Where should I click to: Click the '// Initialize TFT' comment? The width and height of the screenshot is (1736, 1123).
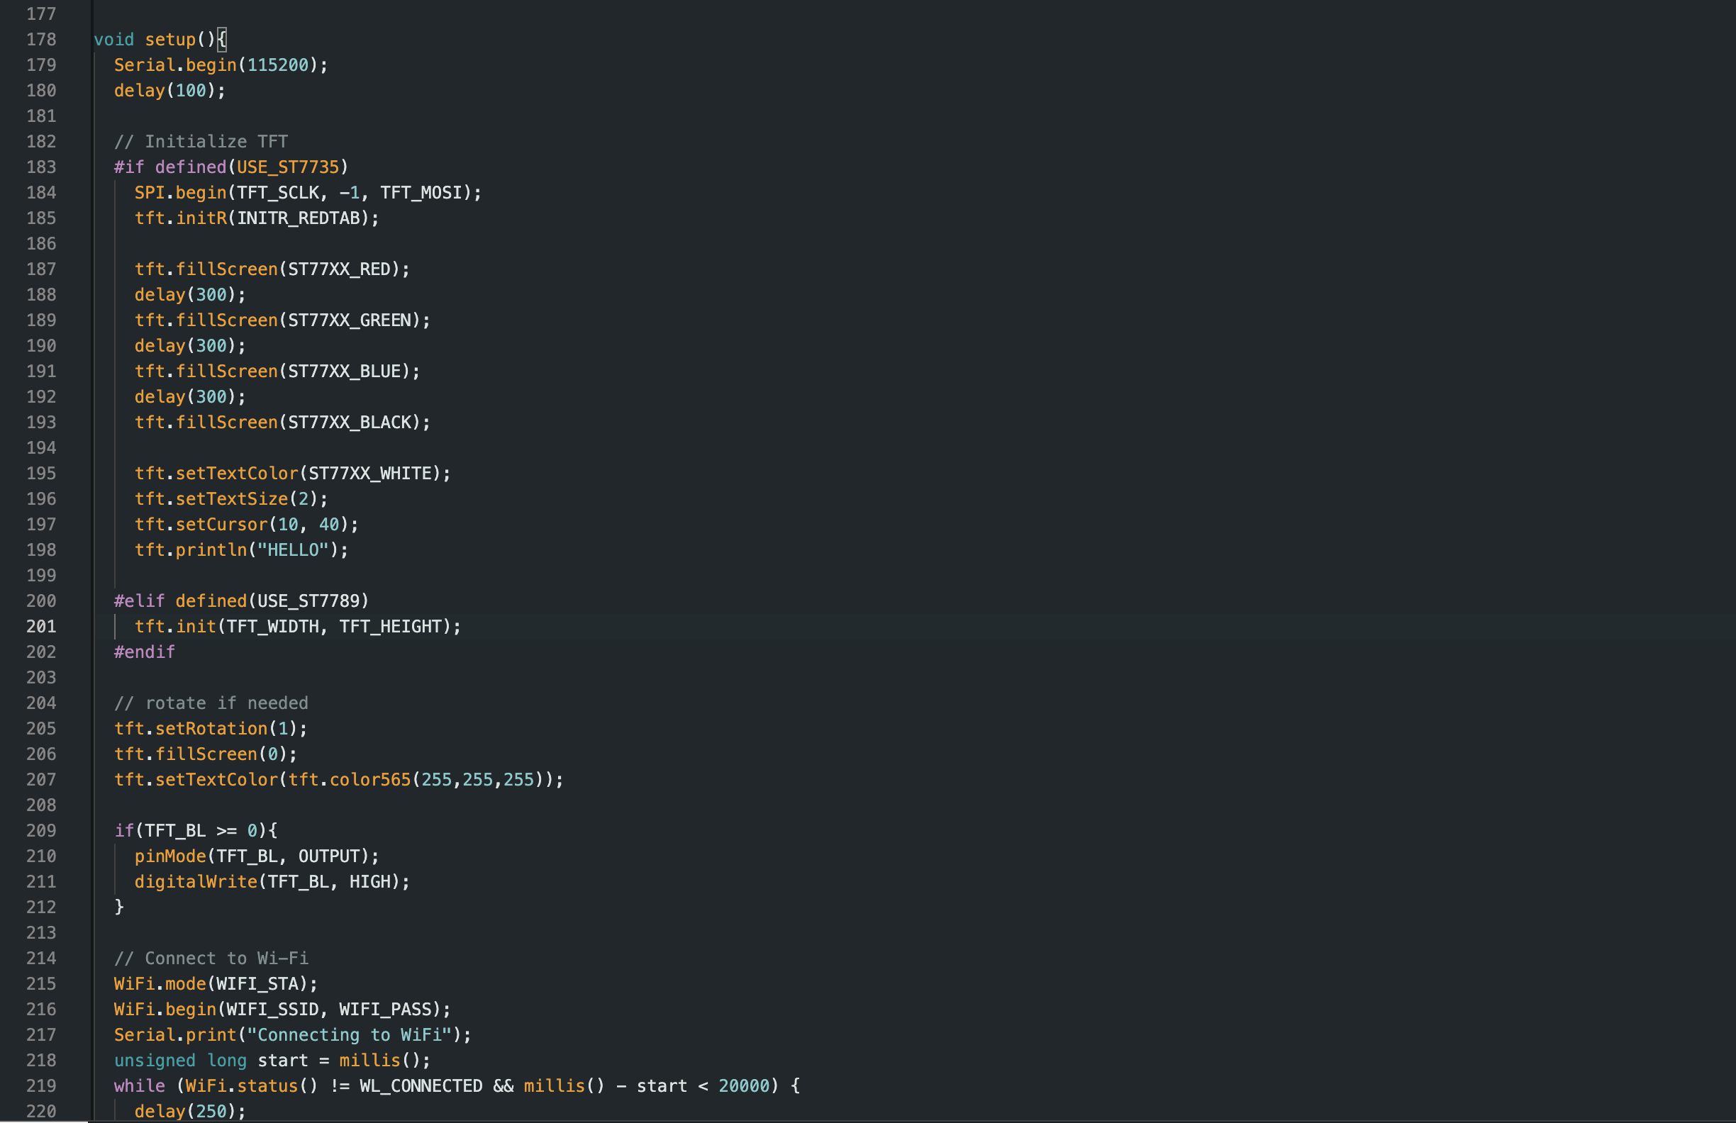201,142
